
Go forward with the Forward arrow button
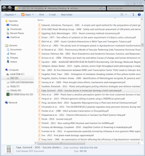click(10, 9)
